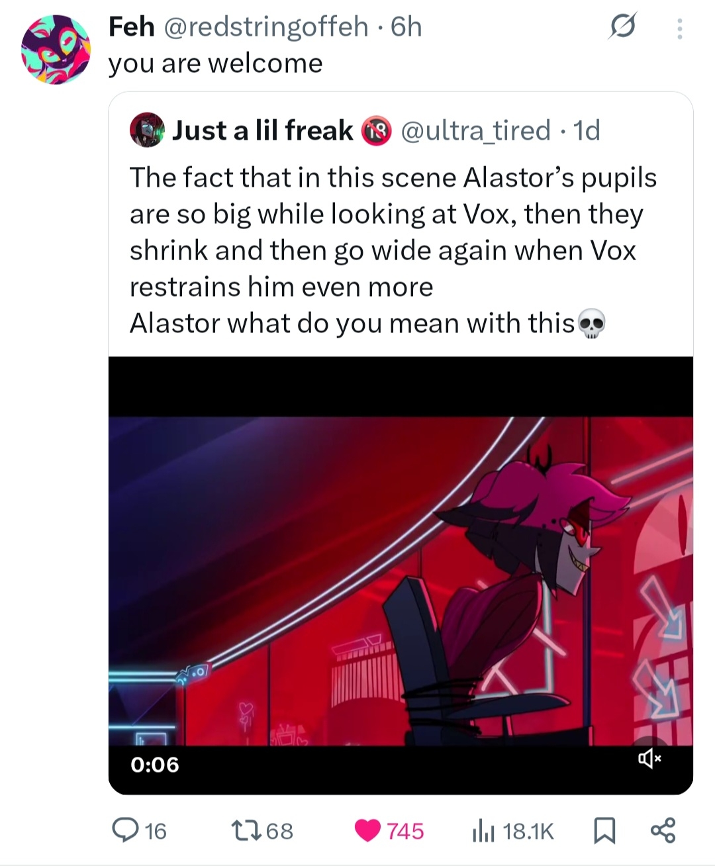Open the @redstringoffeh handle link

[265, 27]
